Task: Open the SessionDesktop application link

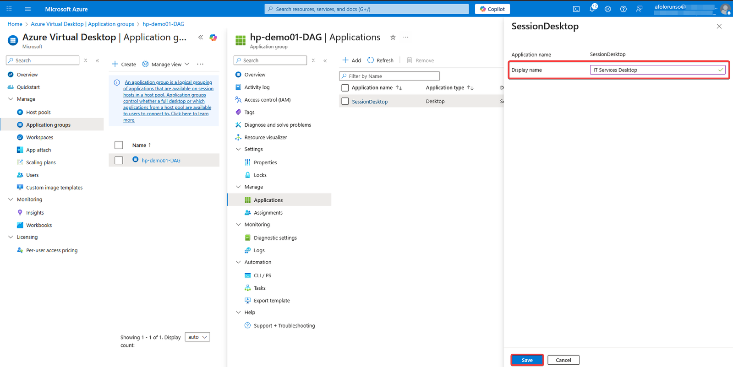Action: tap(370, 102)
